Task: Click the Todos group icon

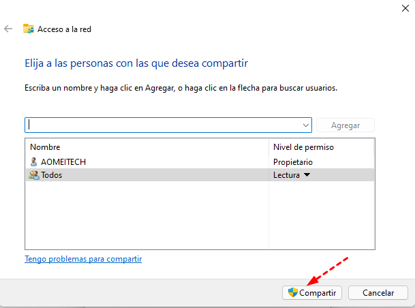Action: tap(34, 175)
